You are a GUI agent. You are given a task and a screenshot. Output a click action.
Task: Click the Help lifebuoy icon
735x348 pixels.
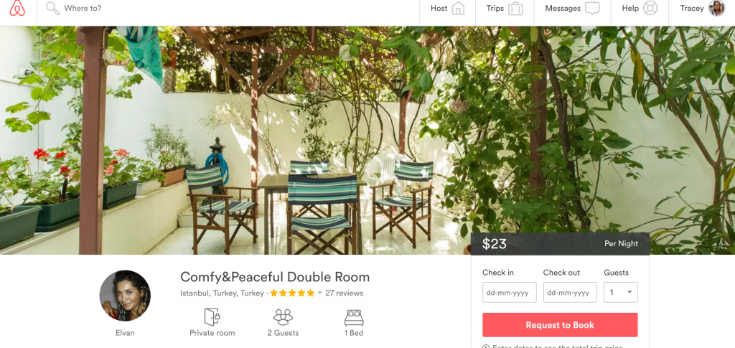click(x=650, y=9)
